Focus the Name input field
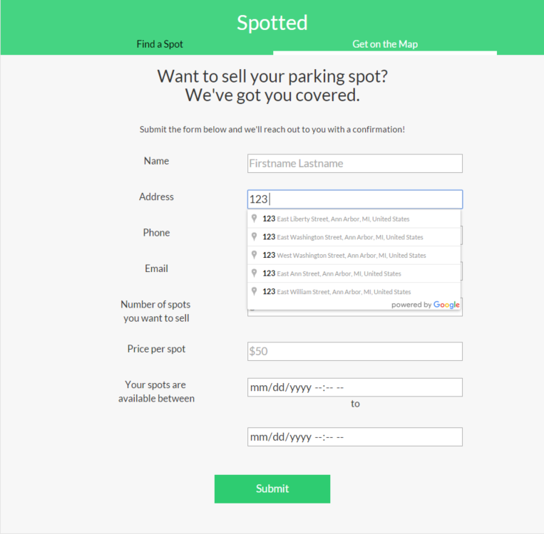This screenshot has height=534, width=544. click(355, 163)
